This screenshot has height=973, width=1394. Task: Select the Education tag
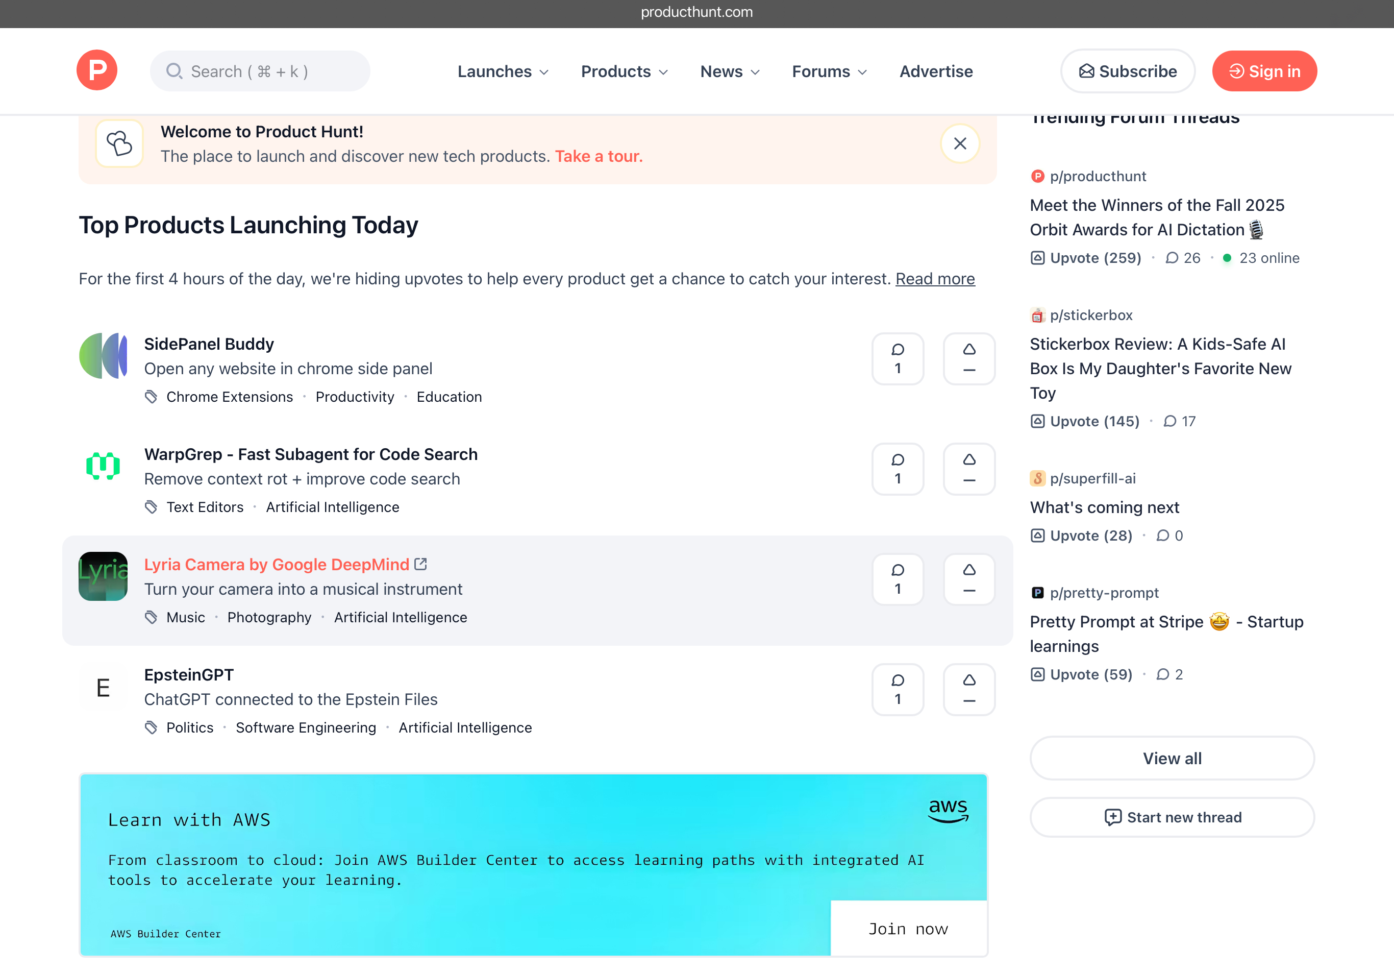(449, 397)
